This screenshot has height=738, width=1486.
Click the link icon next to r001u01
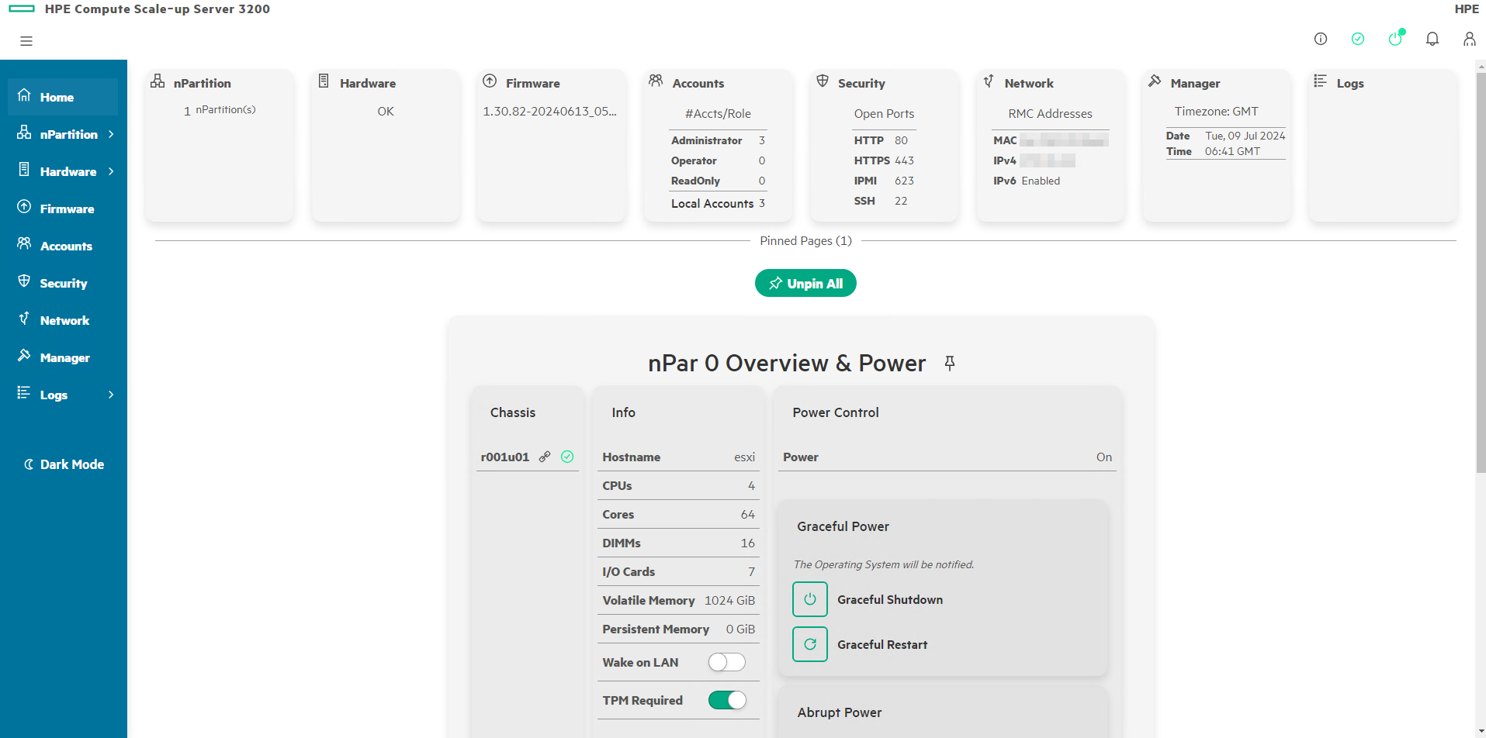(x=545, y=457)
